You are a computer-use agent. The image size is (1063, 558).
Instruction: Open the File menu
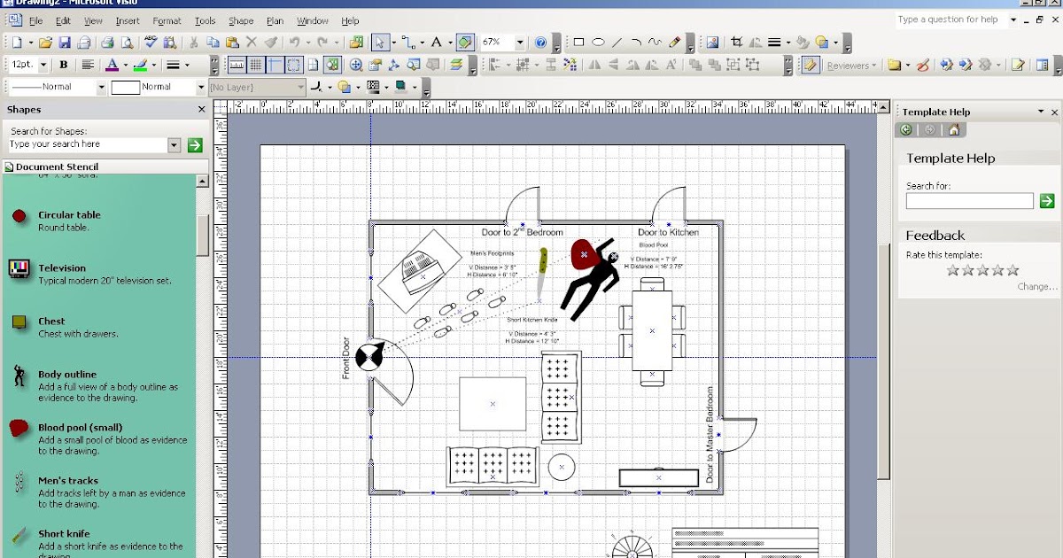[35, 20]
